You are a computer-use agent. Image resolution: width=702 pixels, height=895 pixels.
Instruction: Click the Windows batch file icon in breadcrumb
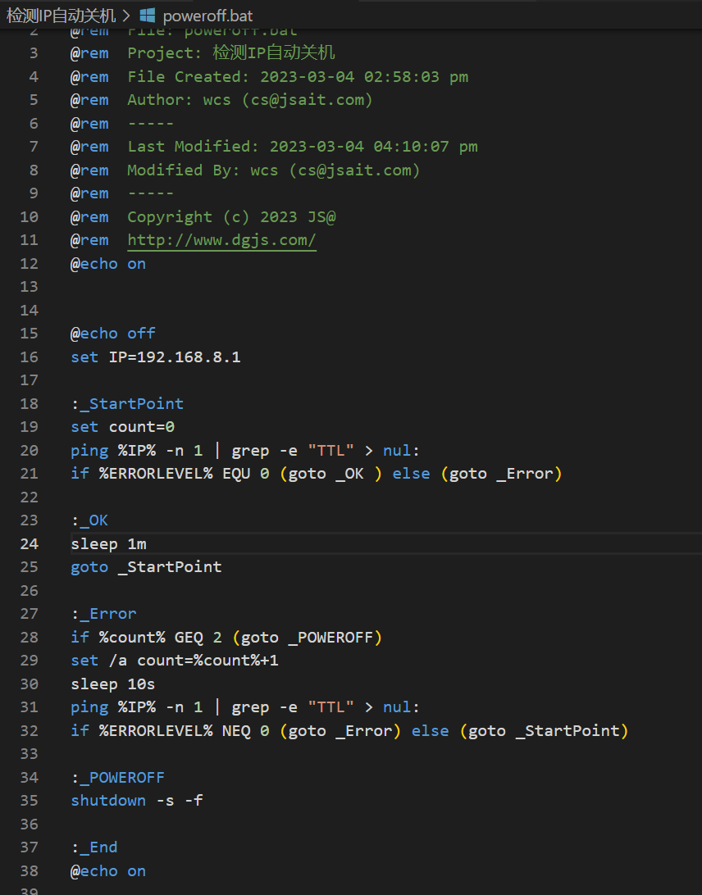(x=148, y=15)
